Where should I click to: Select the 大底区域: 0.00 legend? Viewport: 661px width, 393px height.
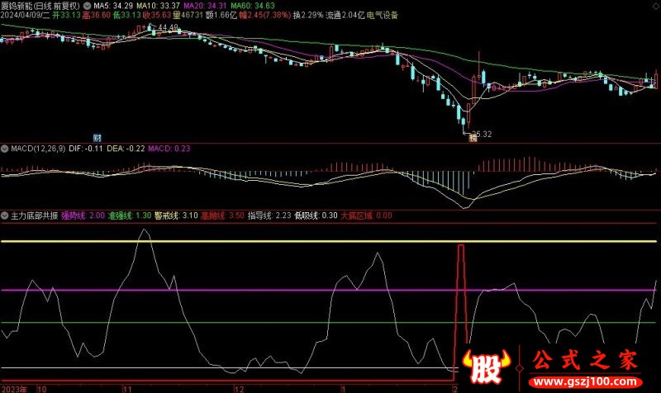point(366,215)
